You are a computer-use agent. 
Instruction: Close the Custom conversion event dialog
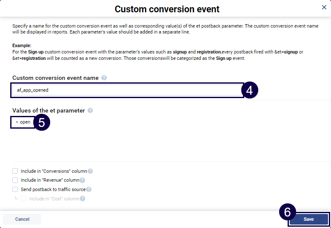(324, 7)
